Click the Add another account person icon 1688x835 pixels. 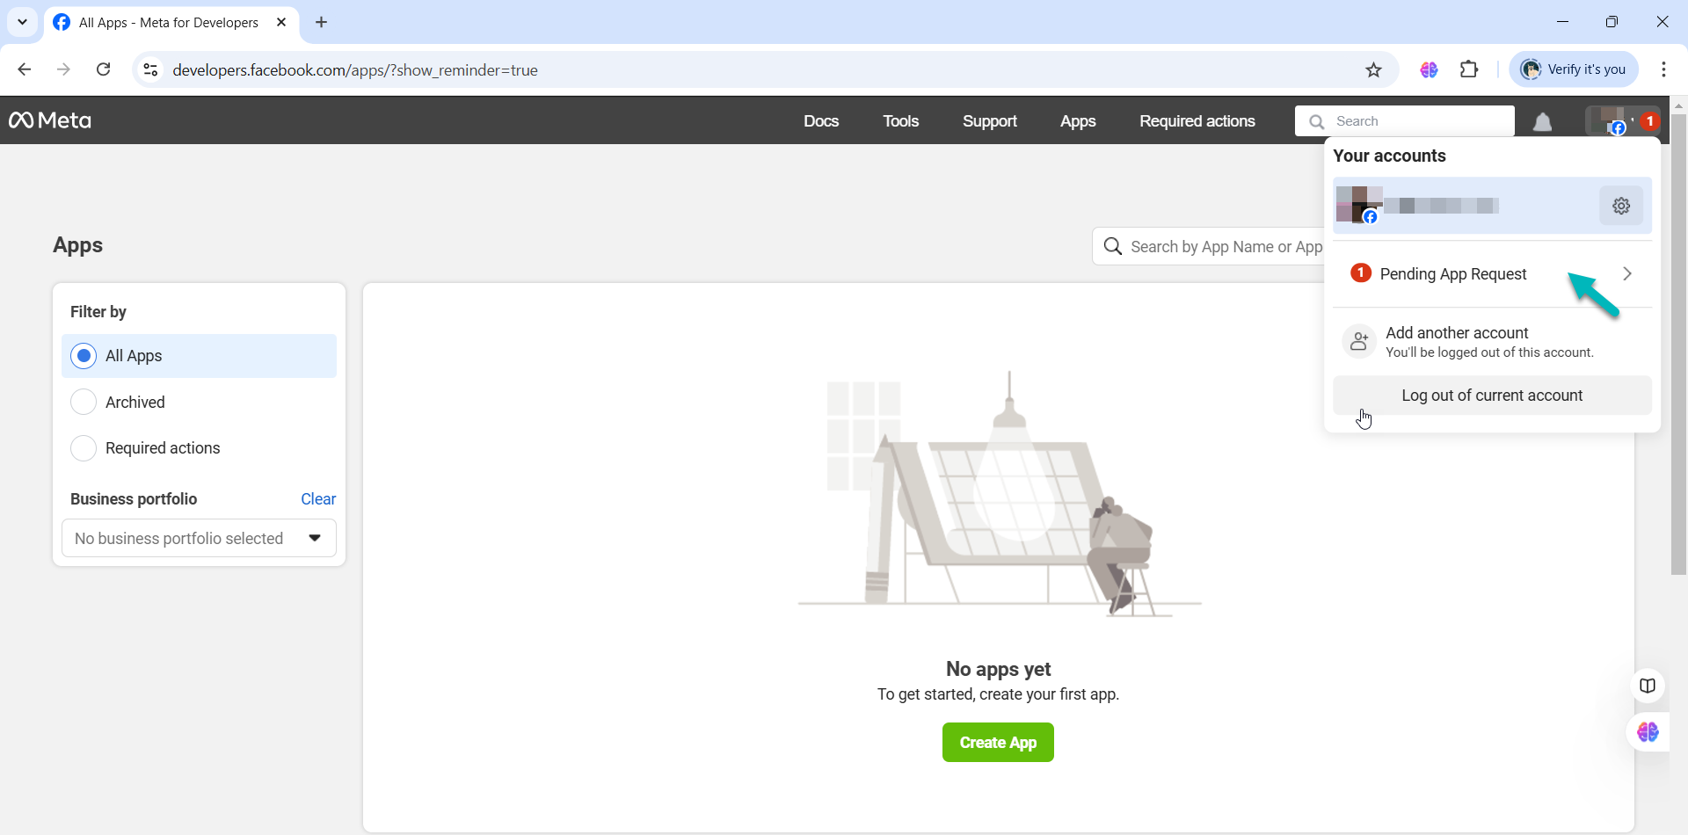(x=1359, y=341)
